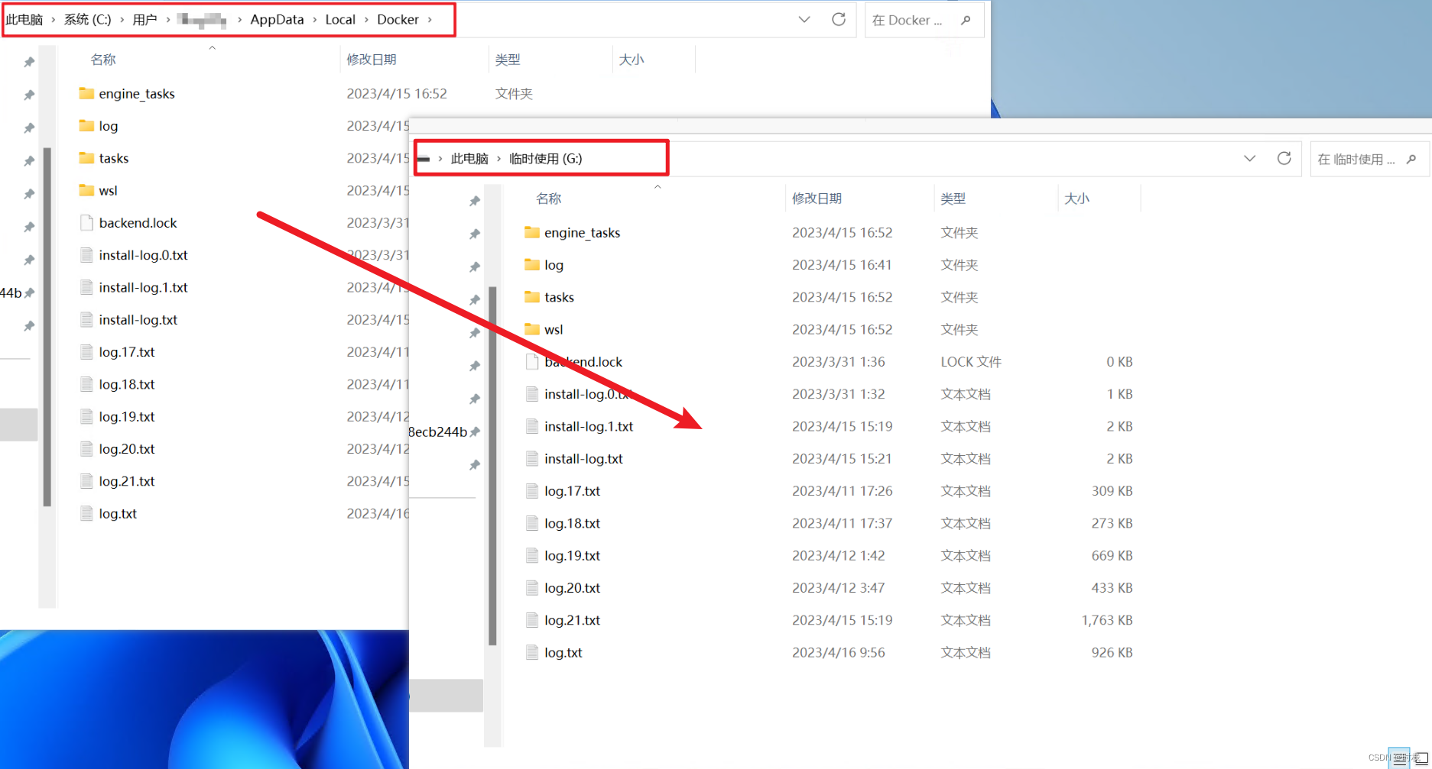Select 此电脑 in the G: drive window breadcrumb
This screenshot has width=1432, height=769.
click(x=469, y=159)
